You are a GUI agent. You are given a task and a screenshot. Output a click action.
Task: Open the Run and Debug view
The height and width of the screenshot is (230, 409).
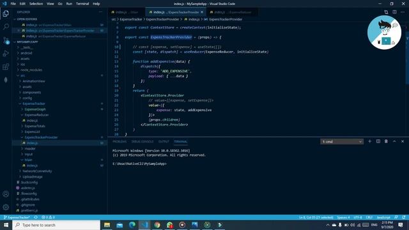(x=6, y=54)
